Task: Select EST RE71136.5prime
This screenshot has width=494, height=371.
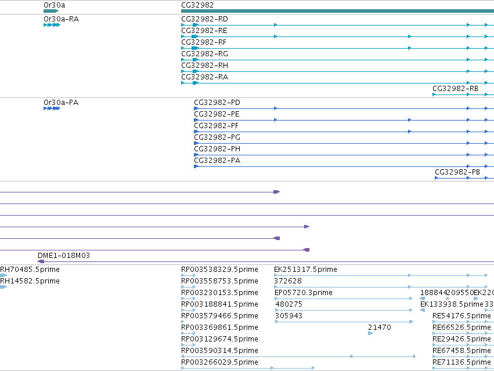Action: (x=461, y=362)
